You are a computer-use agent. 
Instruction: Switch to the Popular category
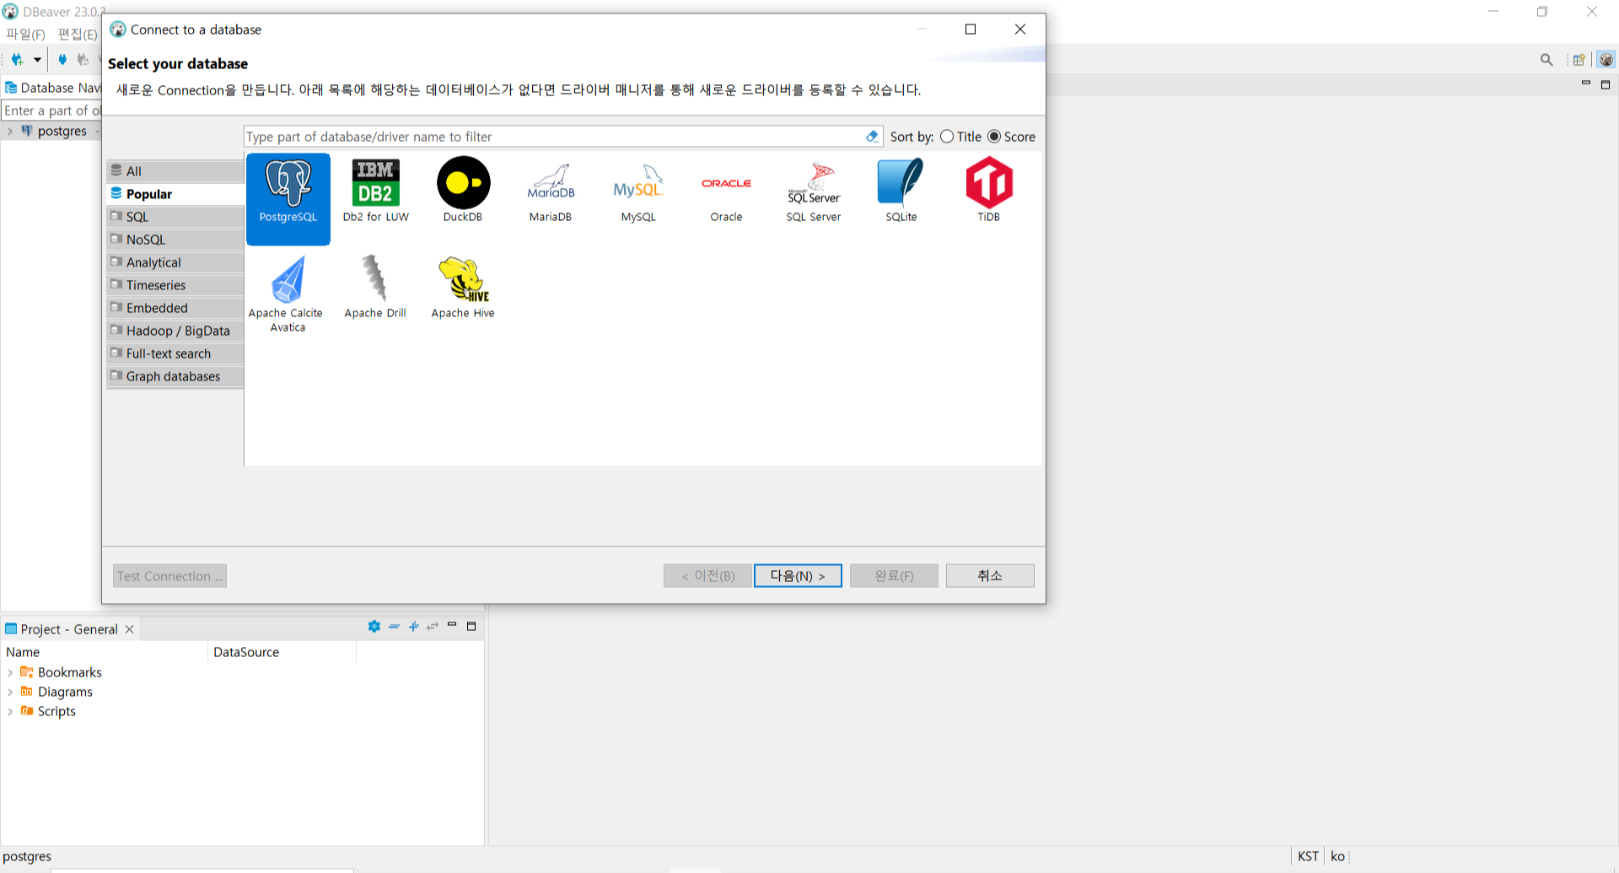click(175, 194)
